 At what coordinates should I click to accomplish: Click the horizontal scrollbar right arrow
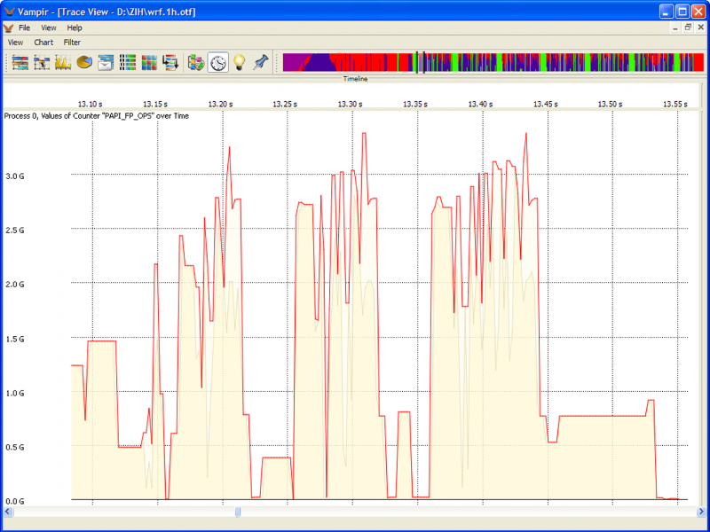pos(701,512)
